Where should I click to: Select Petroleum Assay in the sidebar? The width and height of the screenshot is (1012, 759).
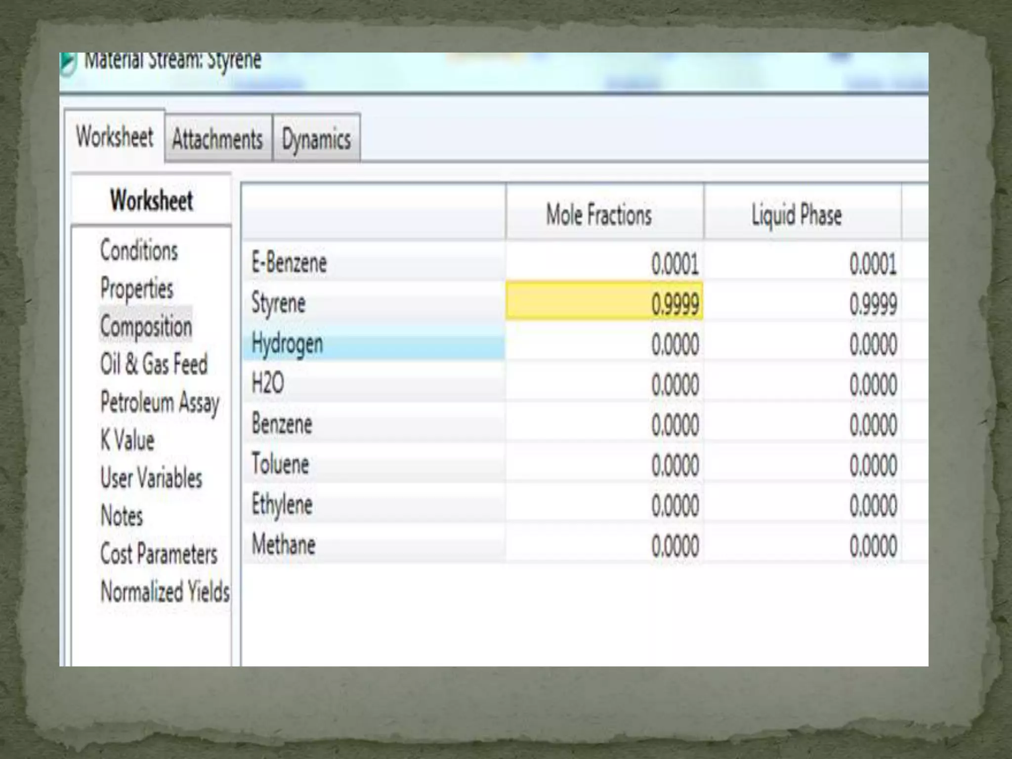coord(160,402)
